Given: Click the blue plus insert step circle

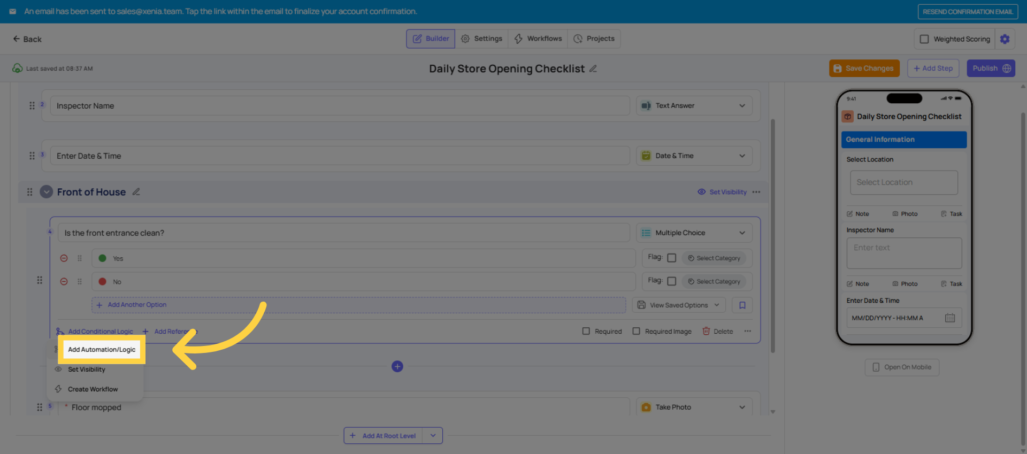Looking at the screenshot, I should [x=397, y=366].
